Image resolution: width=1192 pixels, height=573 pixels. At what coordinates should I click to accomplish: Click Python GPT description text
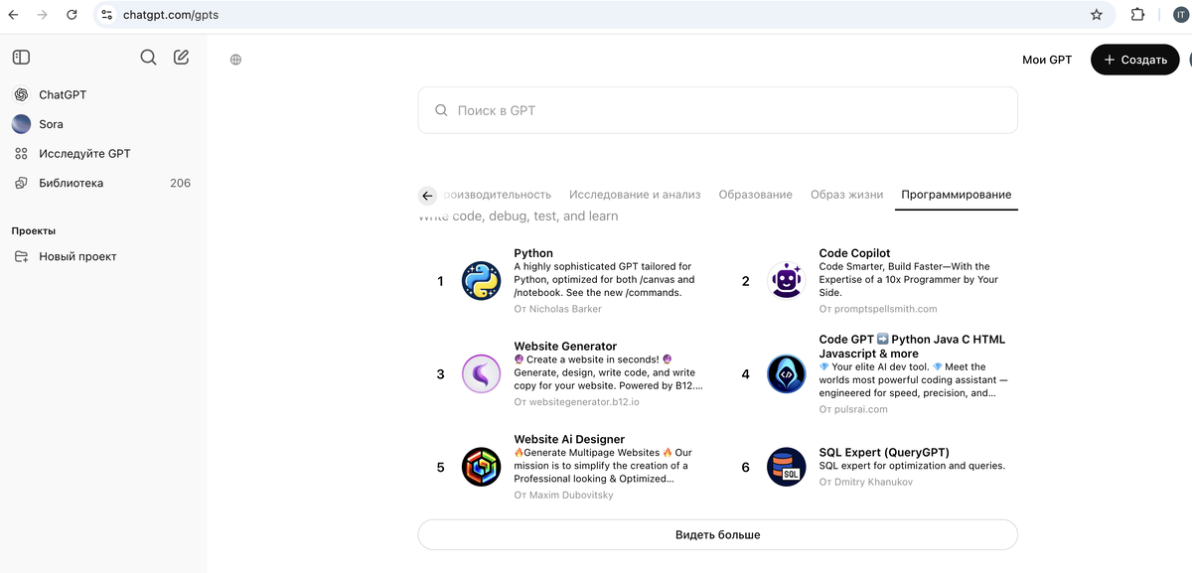[x=604, y=280]
